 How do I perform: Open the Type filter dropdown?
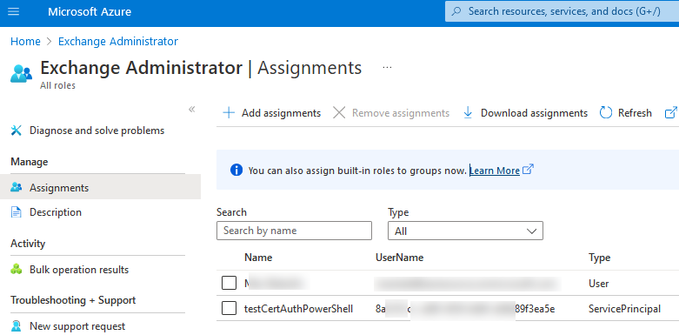click(x=465, y=231)
